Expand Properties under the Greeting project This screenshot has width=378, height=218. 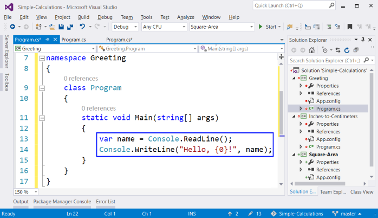click(301, 86)
